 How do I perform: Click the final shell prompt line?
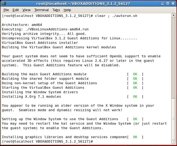pos(47,142)
